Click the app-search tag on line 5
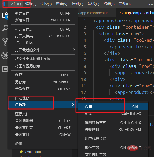The image size is (154, 157). pyautogui.click(x=125, y=47)
